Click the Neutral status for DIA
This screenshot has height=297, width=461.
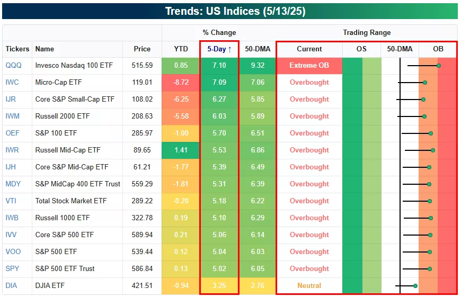[309, 285]
